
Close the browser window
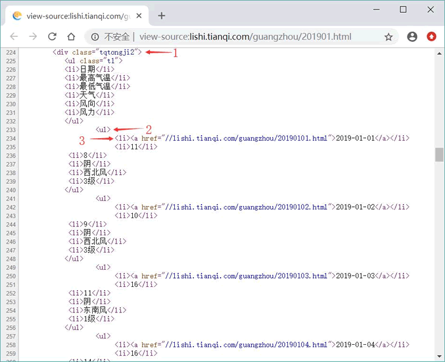pyautogui.click(x=430, y=10)
